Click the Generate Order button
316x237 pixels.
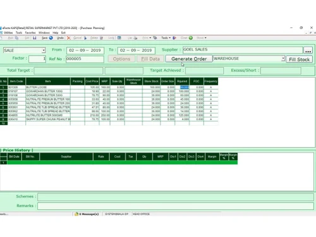[189, 59]
